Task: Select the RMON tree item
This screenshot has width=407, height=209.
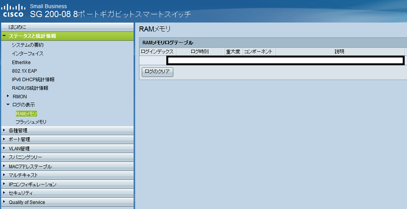Action: tap(20, 97)
